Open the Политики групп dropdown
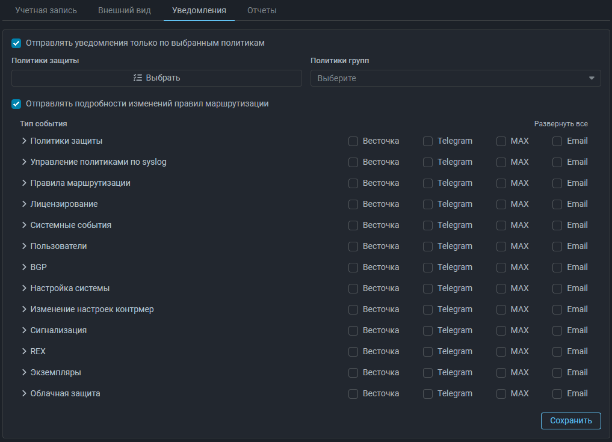 (x=456, y=78)
